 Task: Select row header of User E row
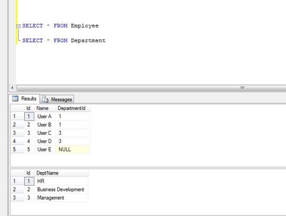[17, 150]
